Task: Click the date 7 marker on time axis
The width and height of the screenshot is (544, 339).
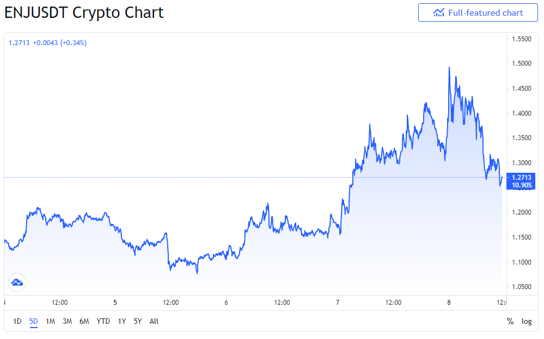Action: 338,303
